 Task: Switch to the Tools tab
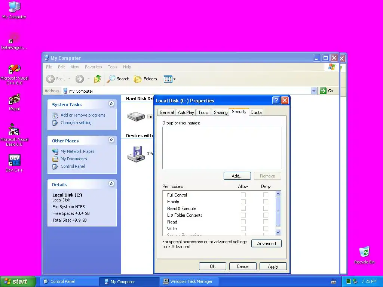[203, 112]
